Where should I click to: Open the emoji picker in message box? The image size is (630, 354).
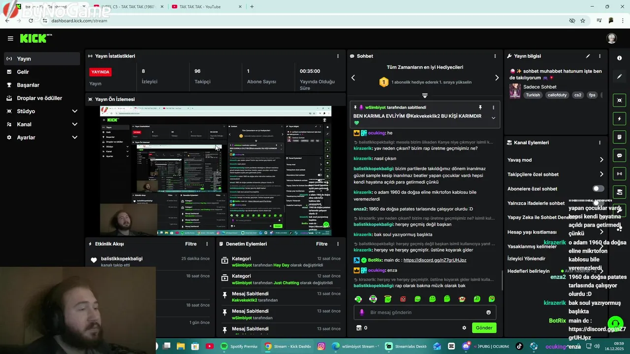[x=488, y=312]
